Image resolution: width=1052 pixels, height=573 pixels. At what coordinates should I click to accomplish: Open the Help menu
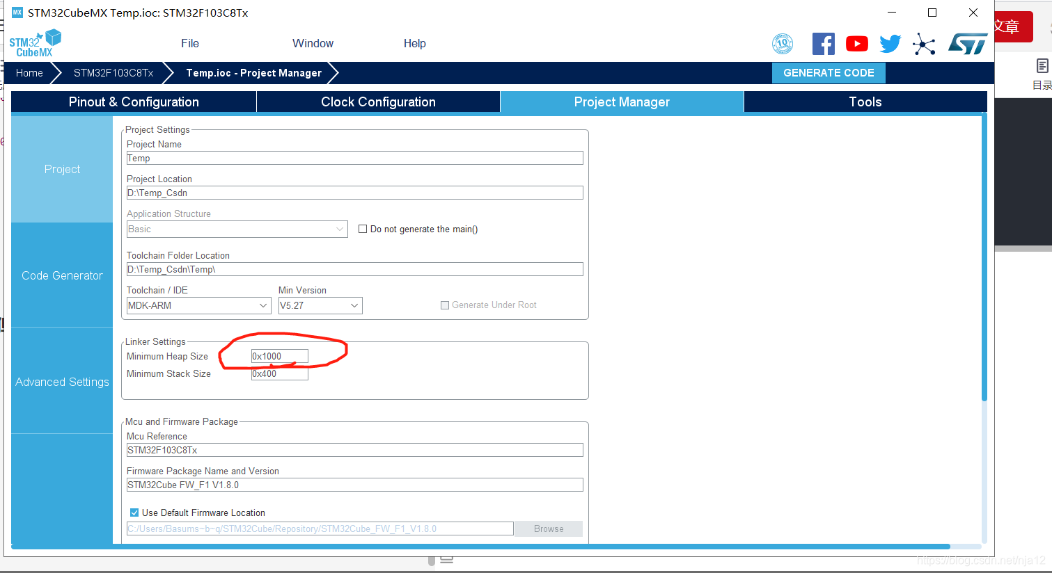tap(415, 43)
